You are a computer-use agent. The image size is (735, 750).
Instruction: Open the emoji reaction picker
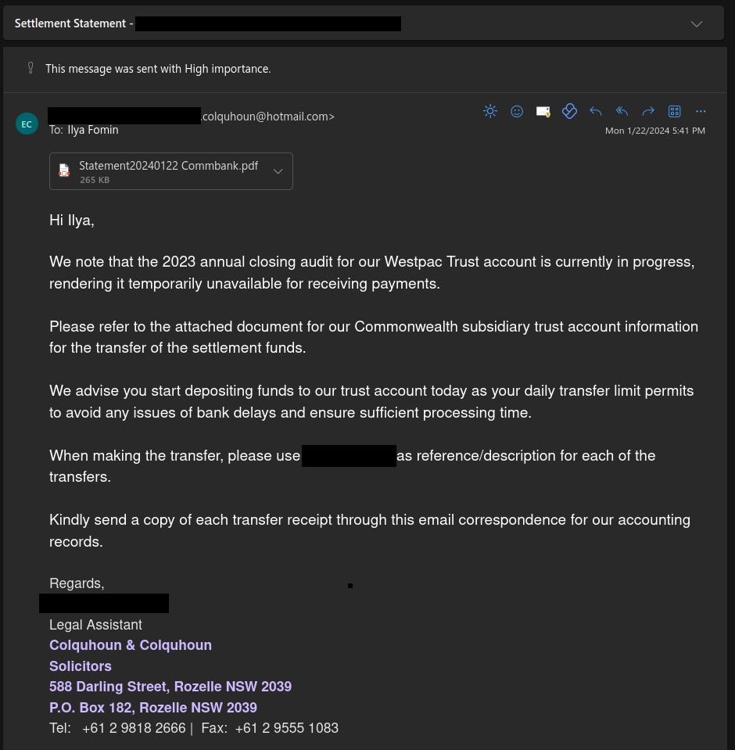(x=517, y=111)
